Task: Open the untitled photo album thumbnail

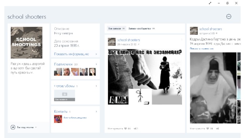Action: (x=65, y=95)
